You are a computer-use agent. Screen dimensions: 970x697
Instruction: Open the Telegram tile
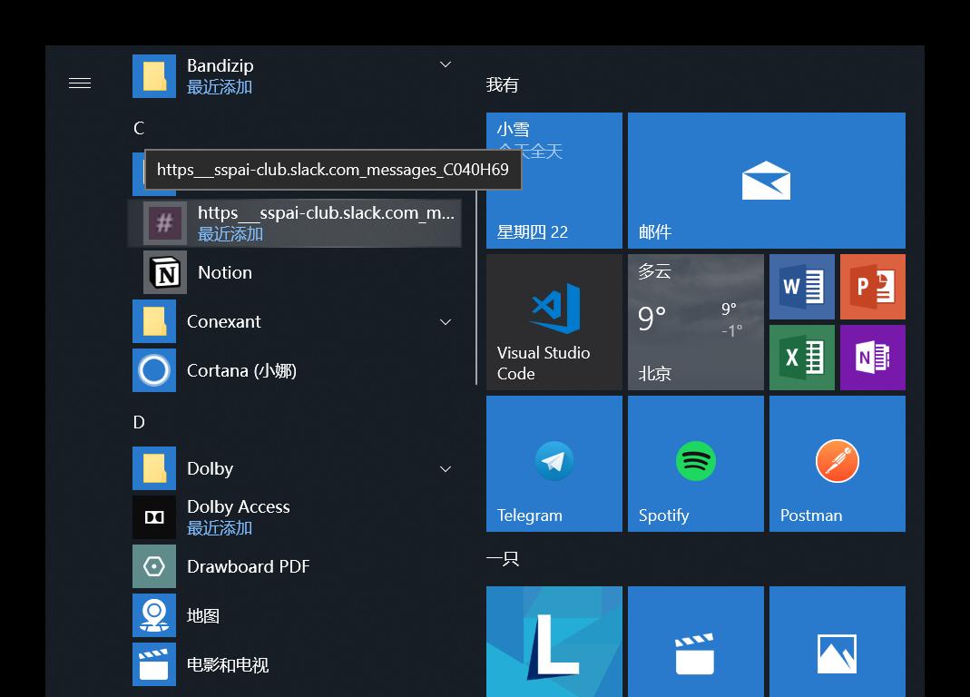click(x=554, y=464)
